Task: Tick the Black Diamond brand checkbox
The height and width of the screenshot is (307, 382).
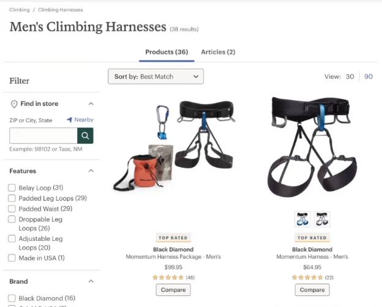Action: click(12, 298)
